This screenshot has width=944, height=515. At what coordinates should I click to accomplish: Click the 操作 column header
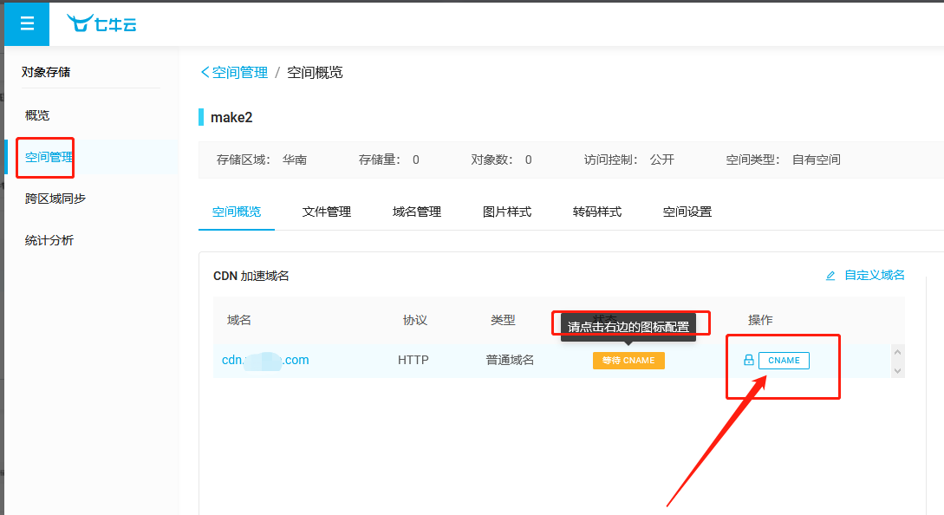click(x=760, y=320)
